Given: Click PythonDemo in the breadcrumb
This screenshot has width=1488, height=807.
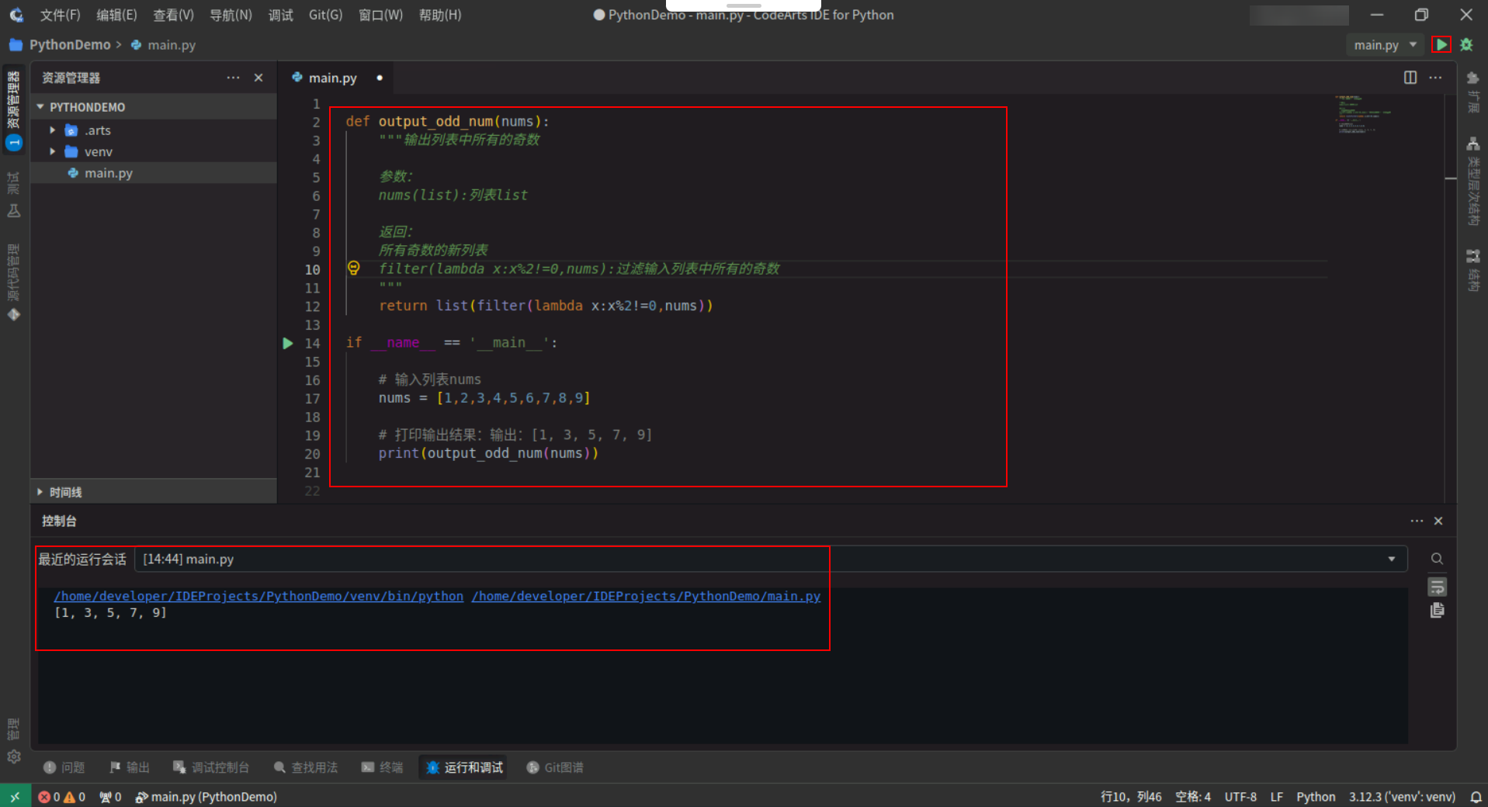Looking at the screenshot, I should tap(70, 45).
